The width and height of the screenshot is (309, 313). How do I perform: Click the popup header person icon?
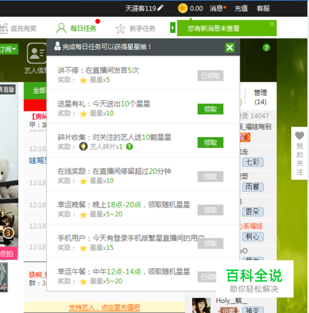57,46
